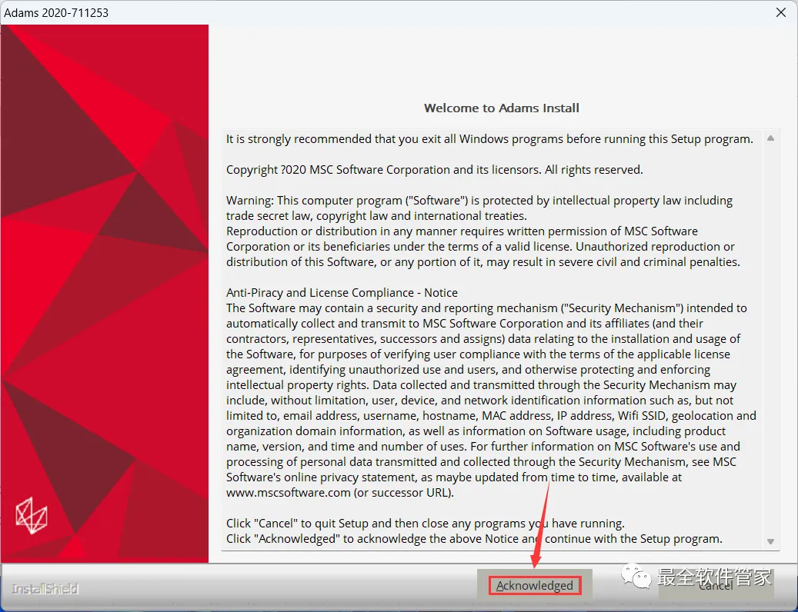Click the 'It is strongly recommended' first line

coord(489,139)
